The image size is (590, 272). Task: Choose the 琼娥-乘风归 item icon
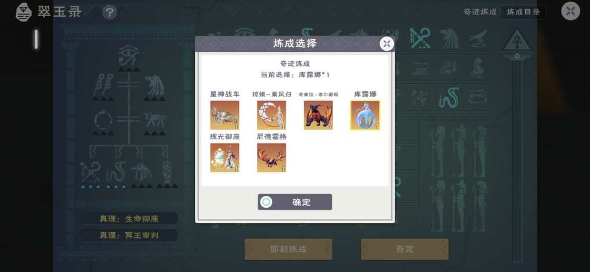coord(271,115)
